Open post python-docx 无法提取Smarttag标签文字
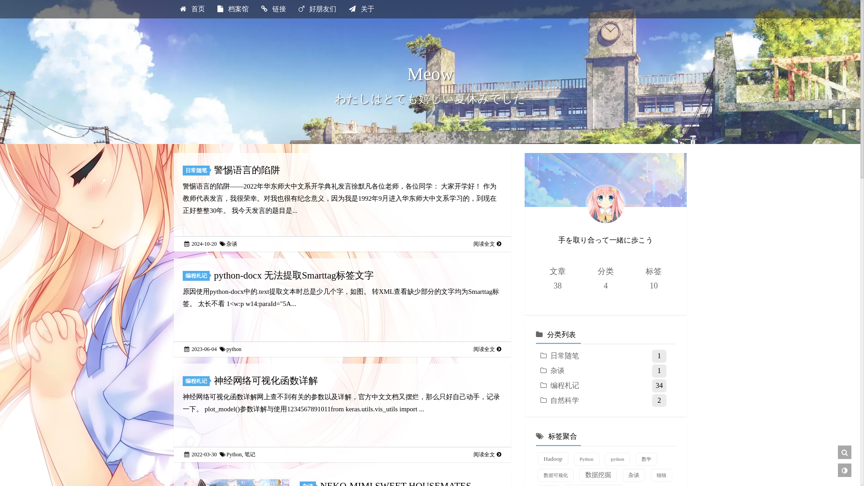This screenshot has height=486, width=864. 294,275
